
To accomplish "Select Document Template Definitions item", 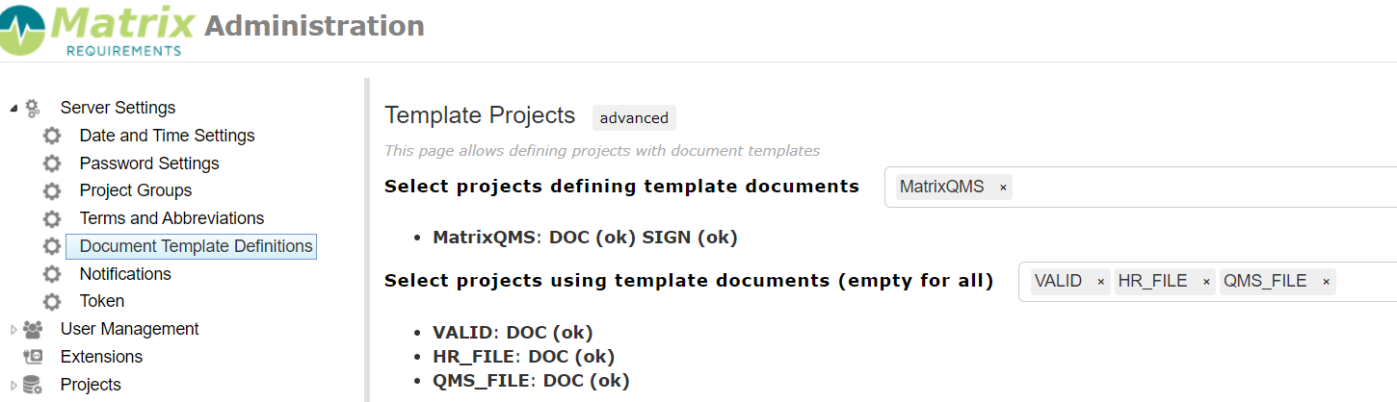I will point(191,246).
